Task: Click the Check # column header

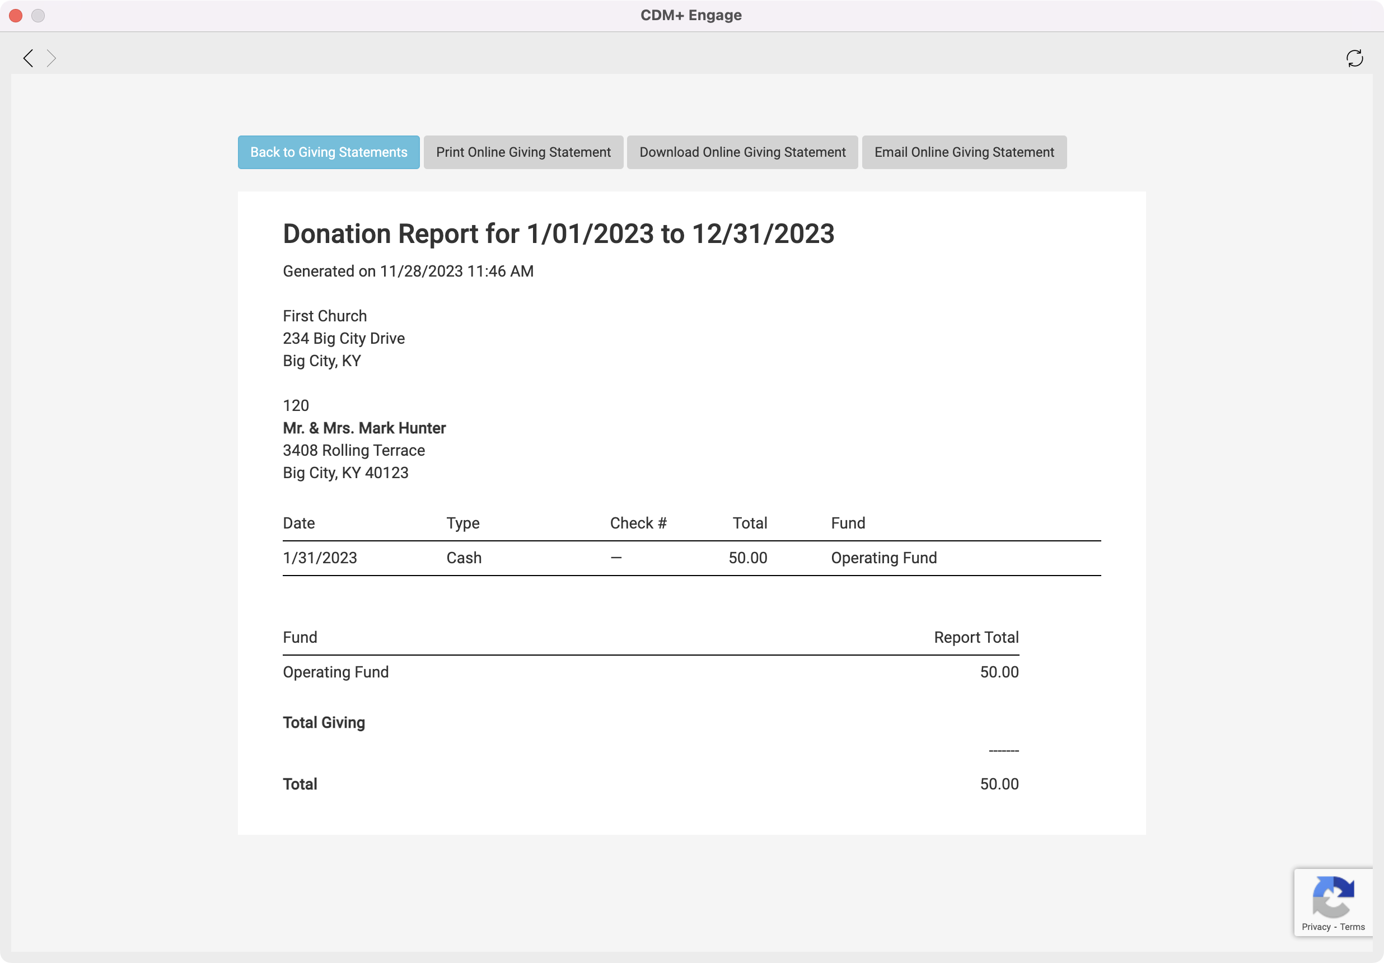Action: pyautogui.click(x=638, y=523)
